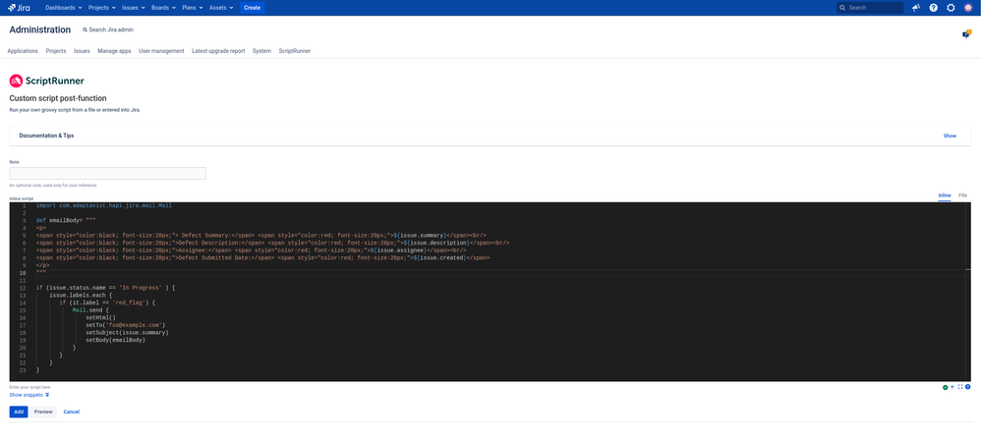Go to the Issues admin tab

pos(82,51)
